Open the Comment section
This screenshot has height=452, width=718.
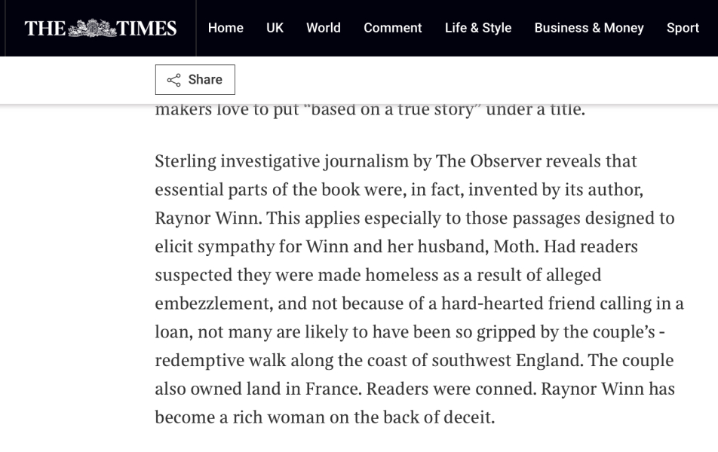[x=392, y=28]
